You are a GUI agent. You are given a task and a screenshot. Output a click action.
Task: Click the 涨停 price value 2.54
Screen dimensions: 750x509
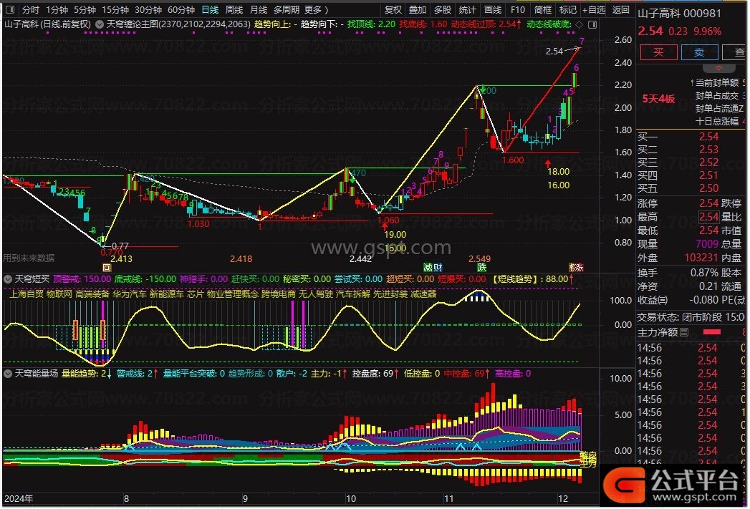[708, 203]
